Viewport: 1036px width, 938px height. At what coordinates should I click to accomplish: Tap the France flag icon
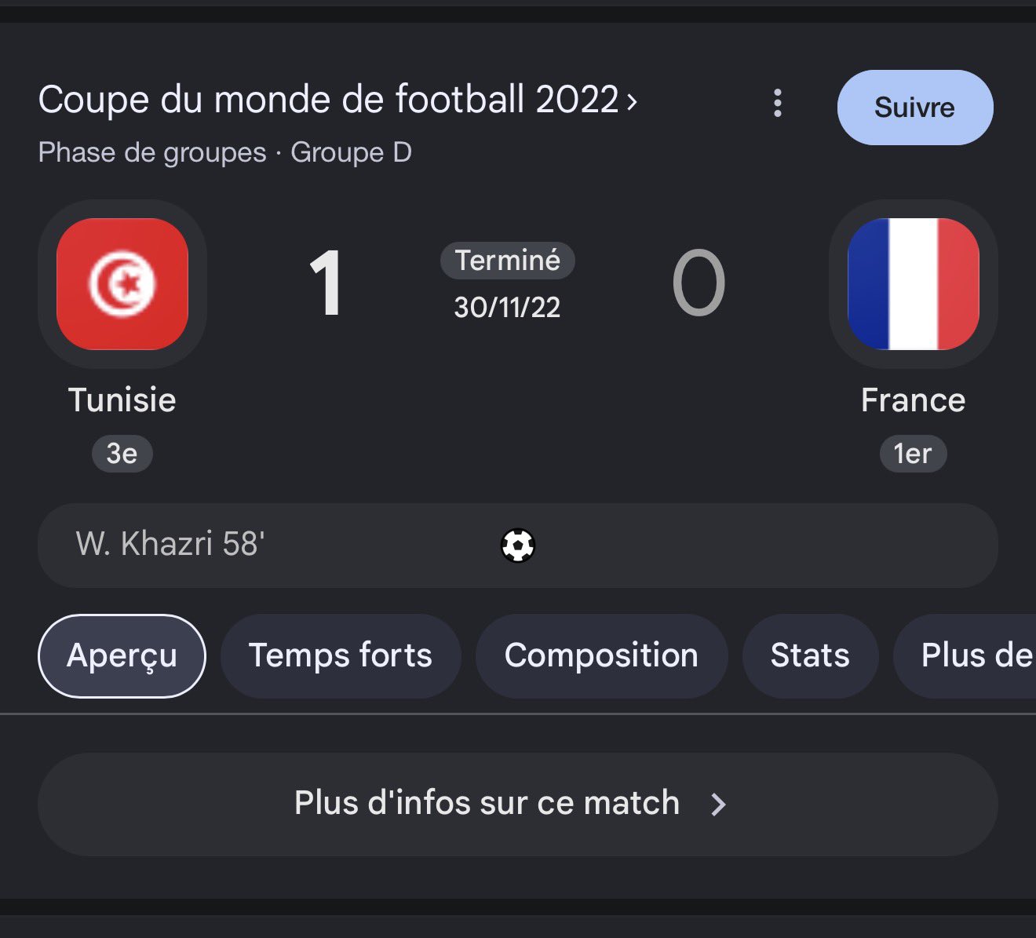click(x=914, y=284)
